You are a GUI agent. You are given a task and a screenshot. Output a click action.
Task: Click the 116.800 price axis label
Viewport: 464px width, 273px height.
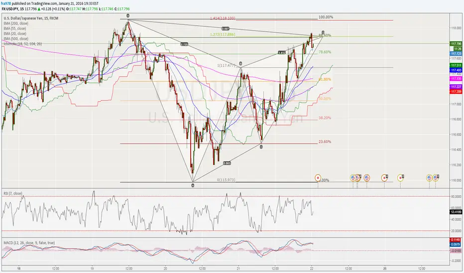coord(456,119)
